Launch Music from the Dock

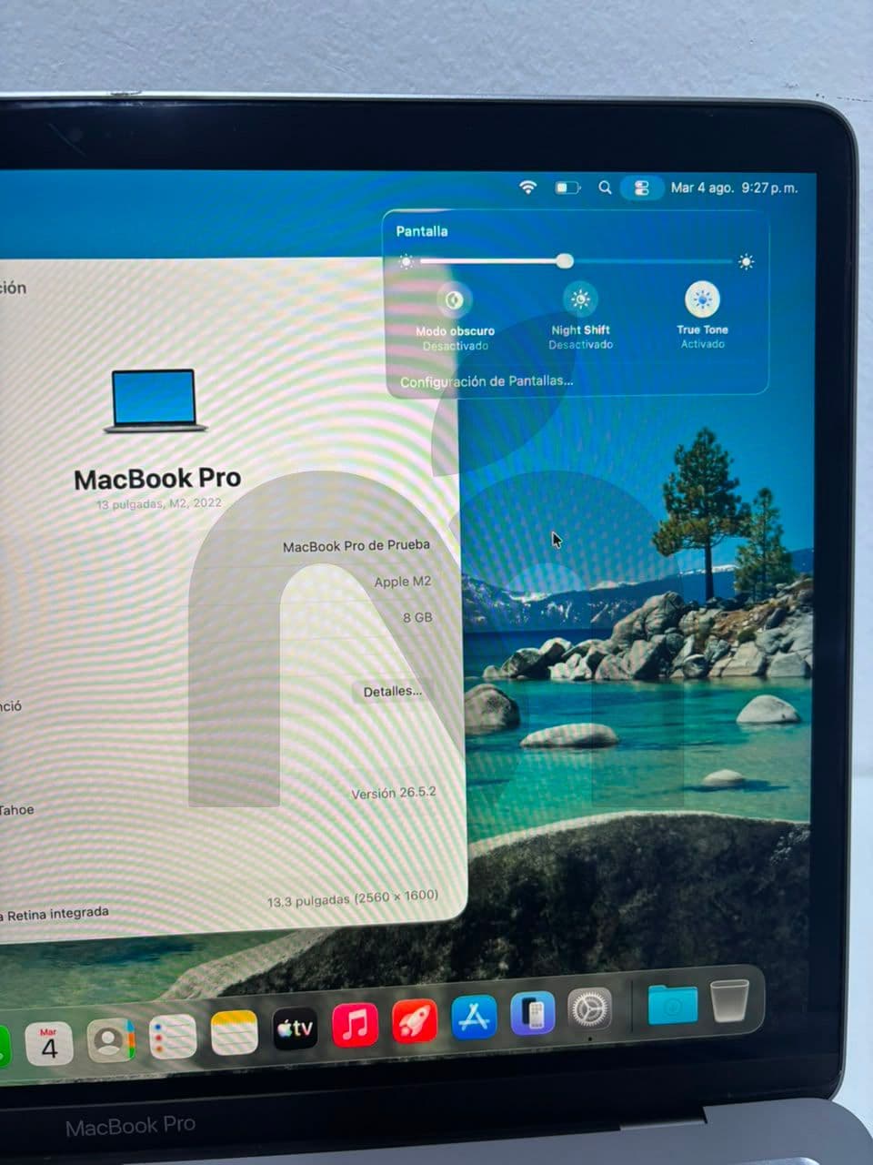pos(356,1026)
